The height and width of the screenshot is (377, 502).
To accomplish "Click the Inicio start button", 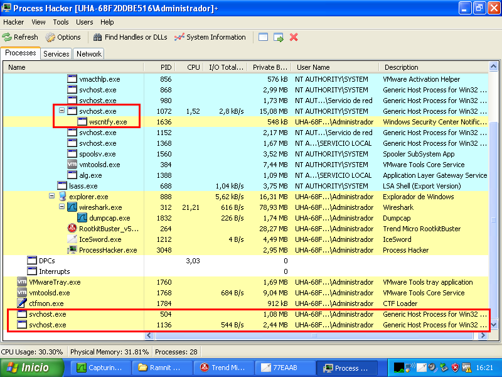I will 33,368.
